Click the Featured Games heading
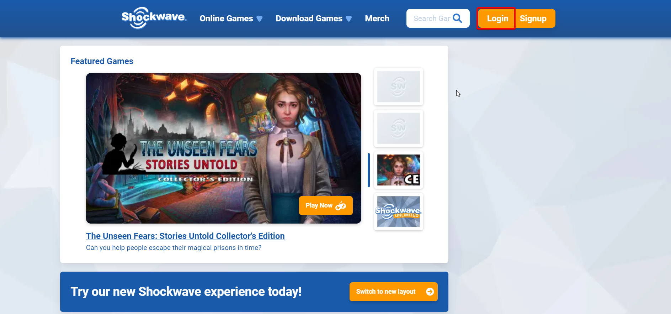671x314 pixels. pos(102,61)
